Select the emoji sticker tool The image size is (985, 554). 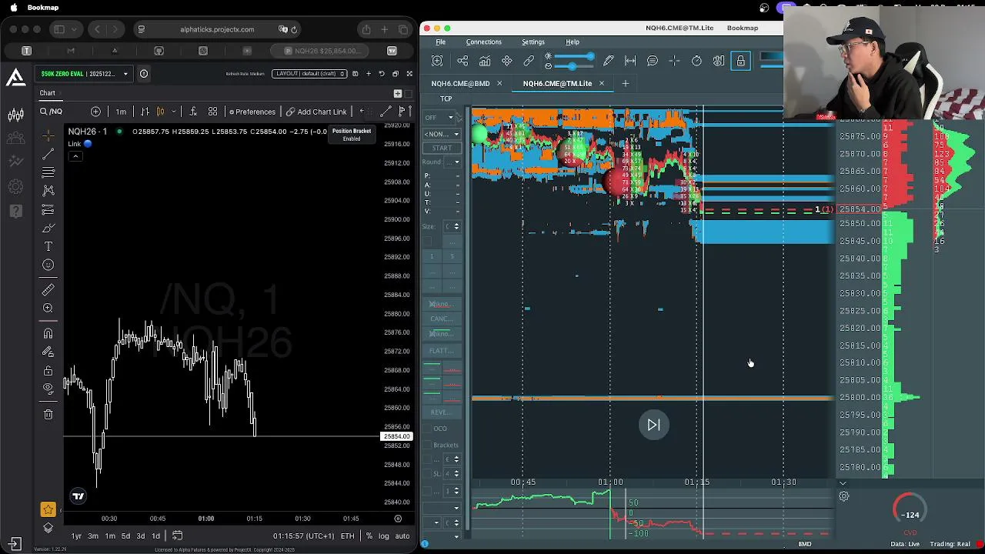coord(48,265)
